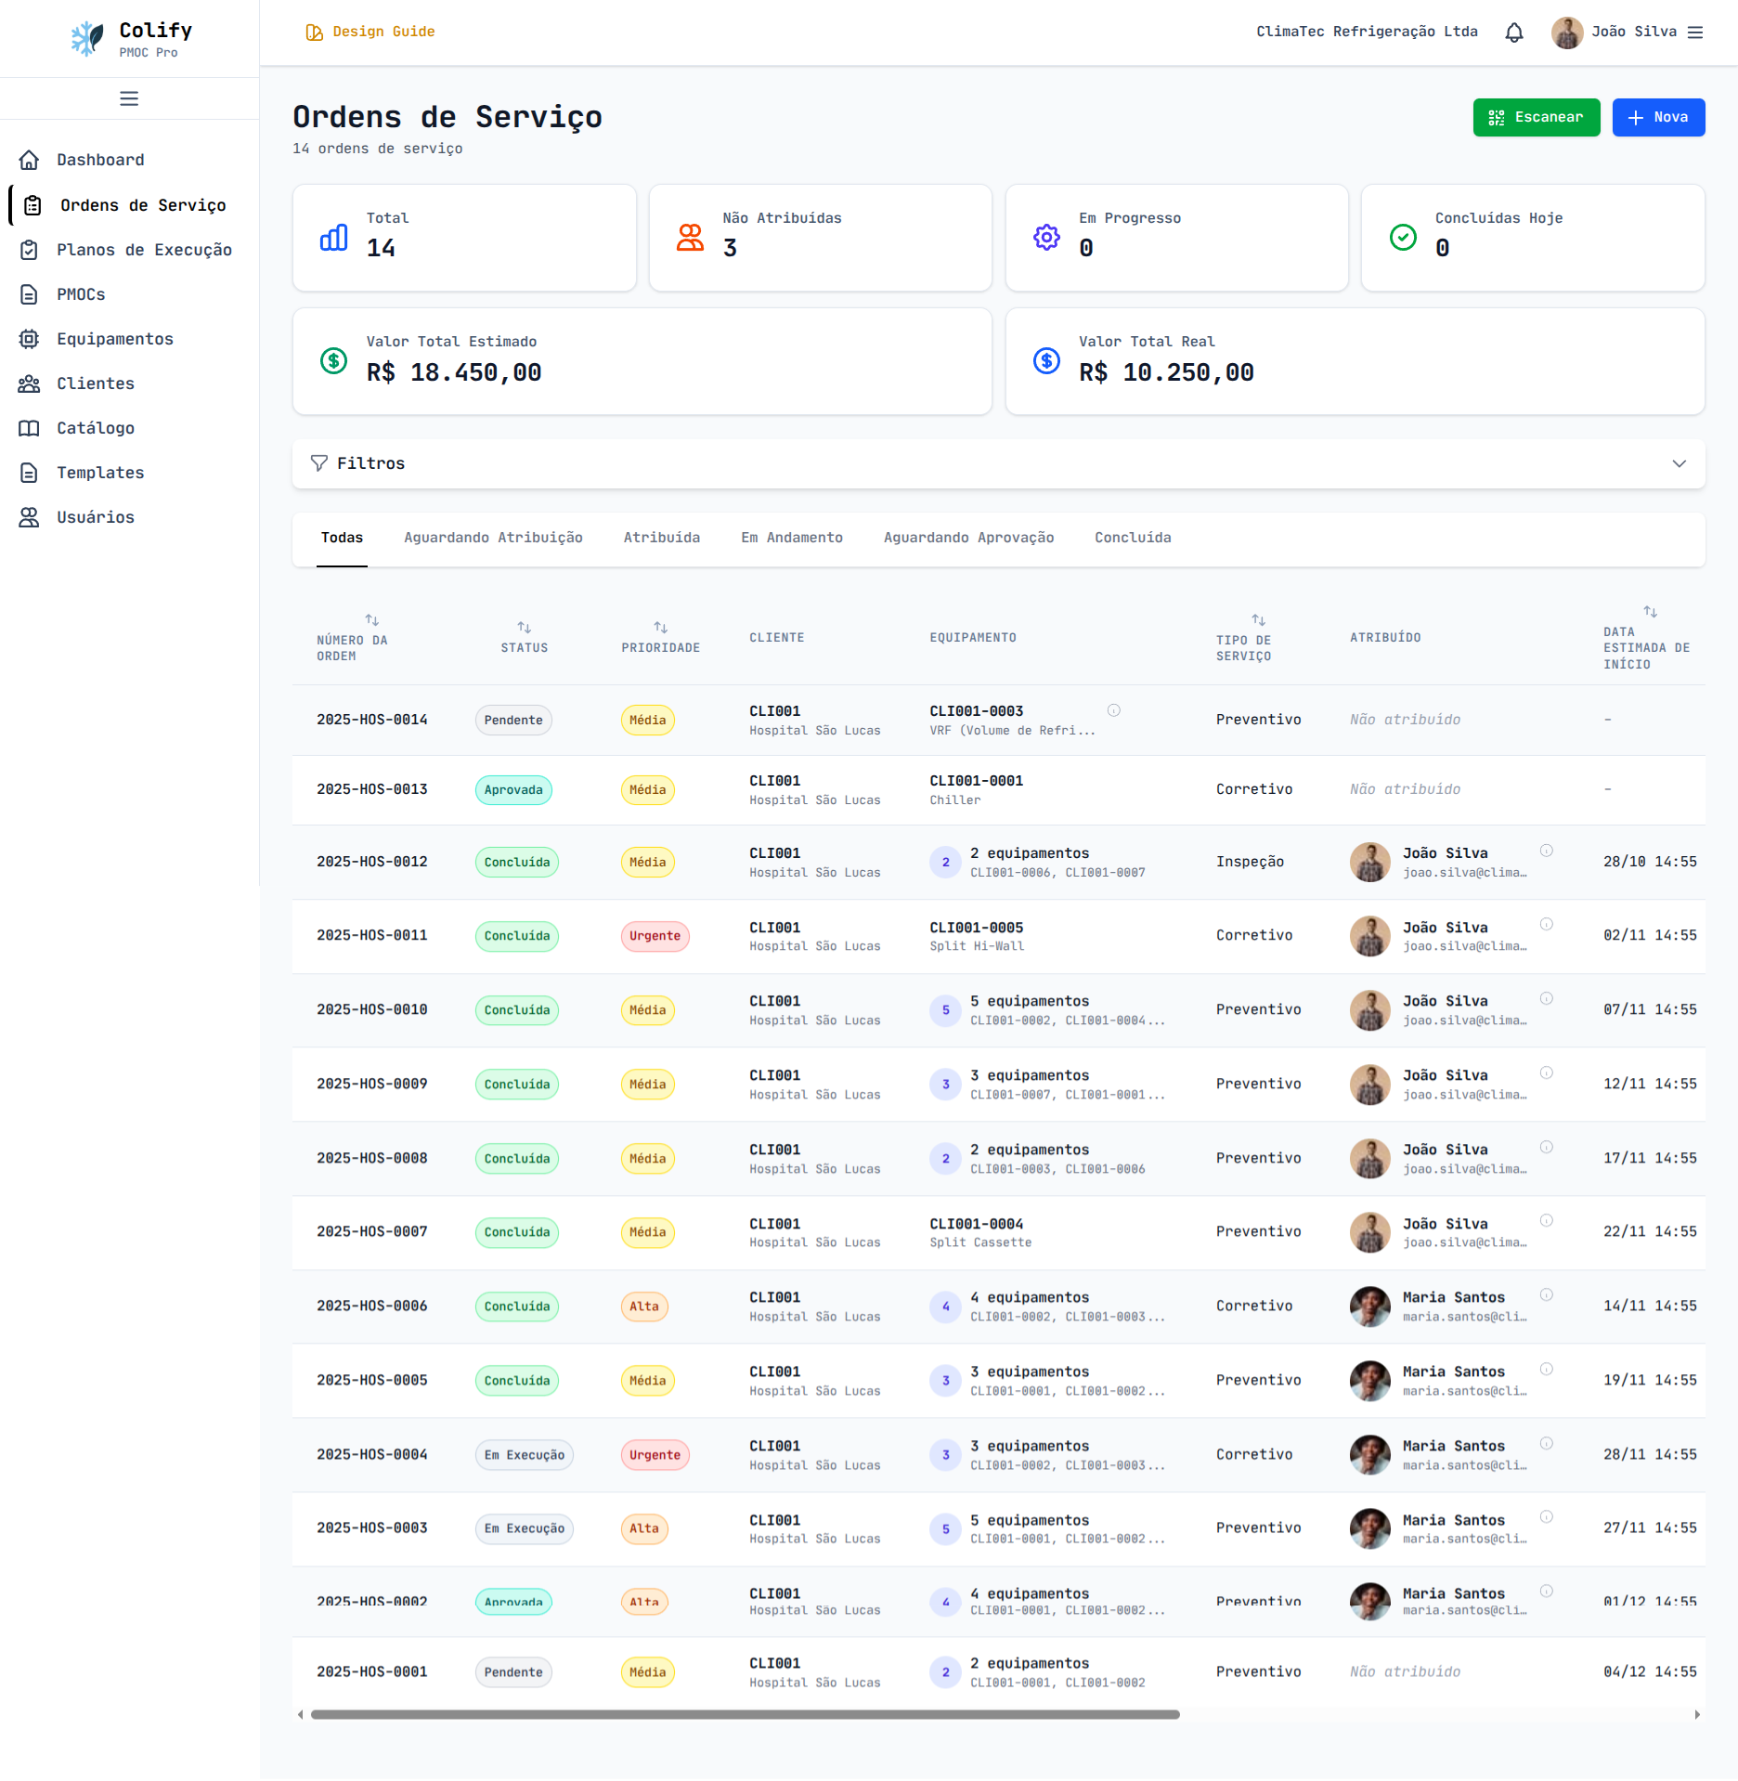Toggle sorting on Prioridade column
This screenshot has width=1738, height=1781.
[x=660, y=629]
